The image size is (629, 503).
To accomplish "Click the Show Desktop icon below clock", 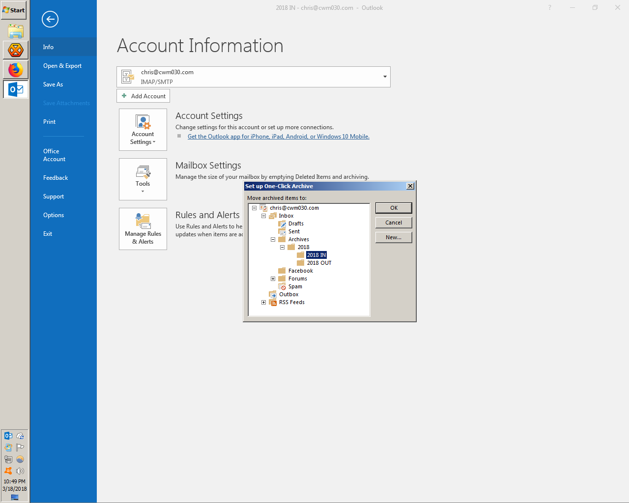I will click(x=15, y=497).
